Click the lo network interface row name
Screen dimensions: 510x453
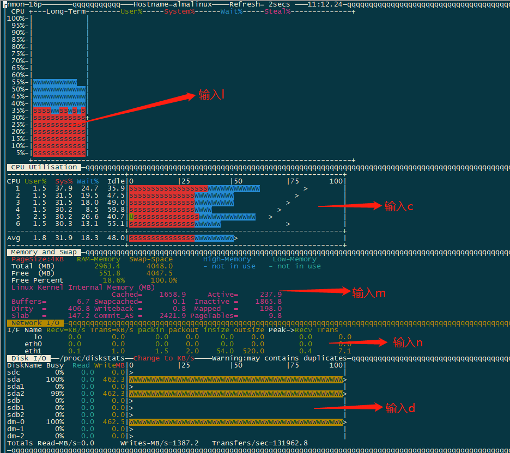tap(38, 338)
